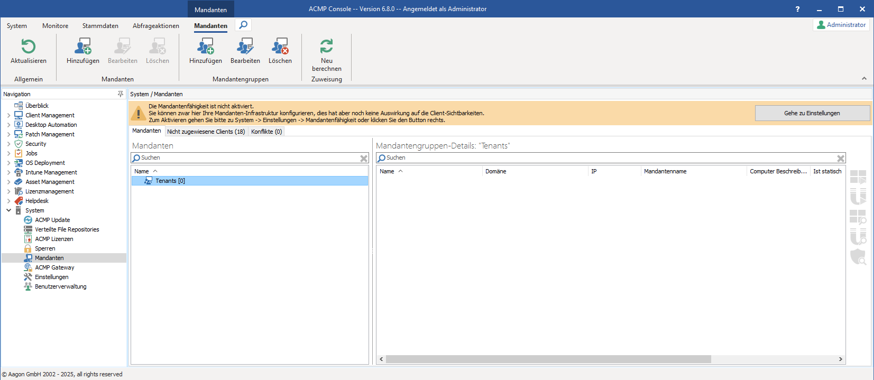
Task: Click the Gehe zu Einstellungen button
Action: (x=812, y=113)
